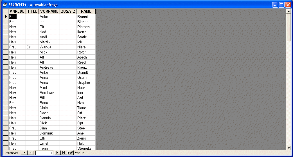Click the cell 'Ziens'

point(86,138)
